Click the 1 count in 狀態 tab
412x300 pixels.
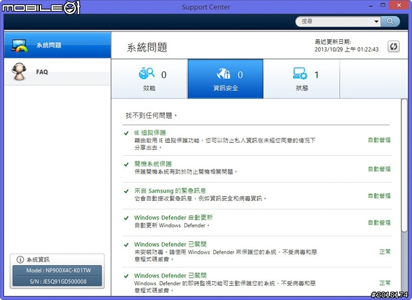point(317,75)
